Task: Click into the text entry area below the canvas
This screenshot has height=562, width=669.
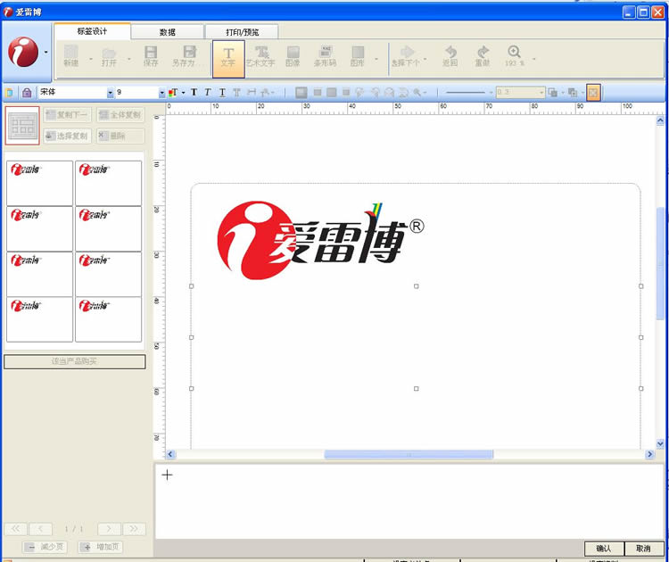Action: (409, 500)
